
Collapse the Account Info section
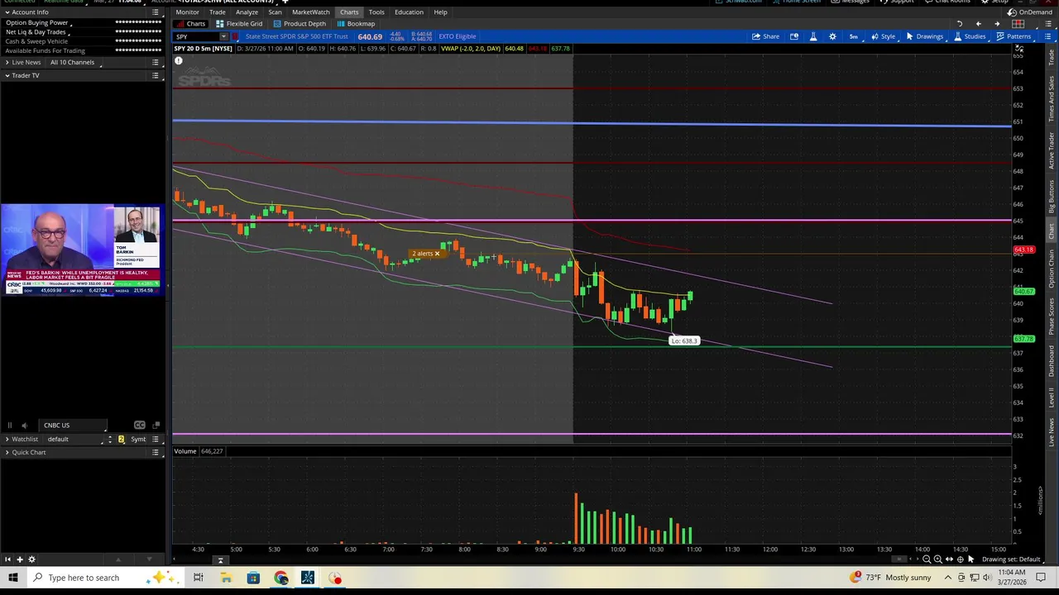click(x=7, y=12)
